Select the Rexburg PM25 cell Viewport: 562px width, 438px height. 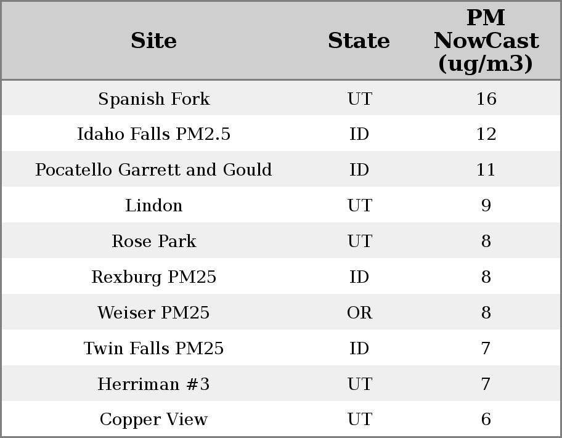(x=153, y=277)
